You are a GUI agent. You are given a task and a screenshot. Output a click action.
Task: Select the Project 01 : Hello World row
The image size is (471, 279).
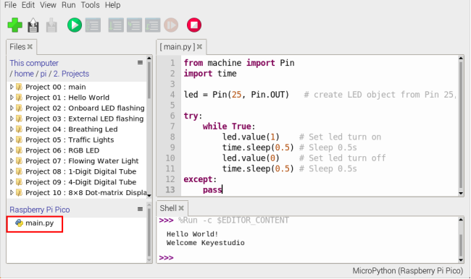(x=77, y=98)
